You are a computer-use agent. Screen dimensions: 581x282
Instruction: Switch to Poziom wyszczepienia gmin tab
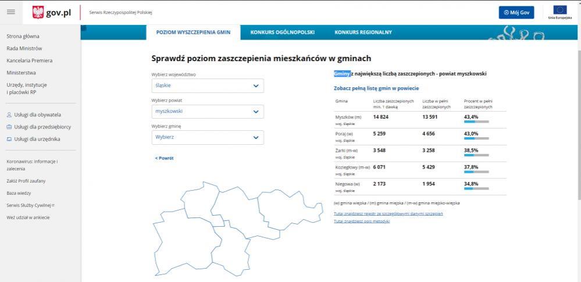click(x=193, y=32)
